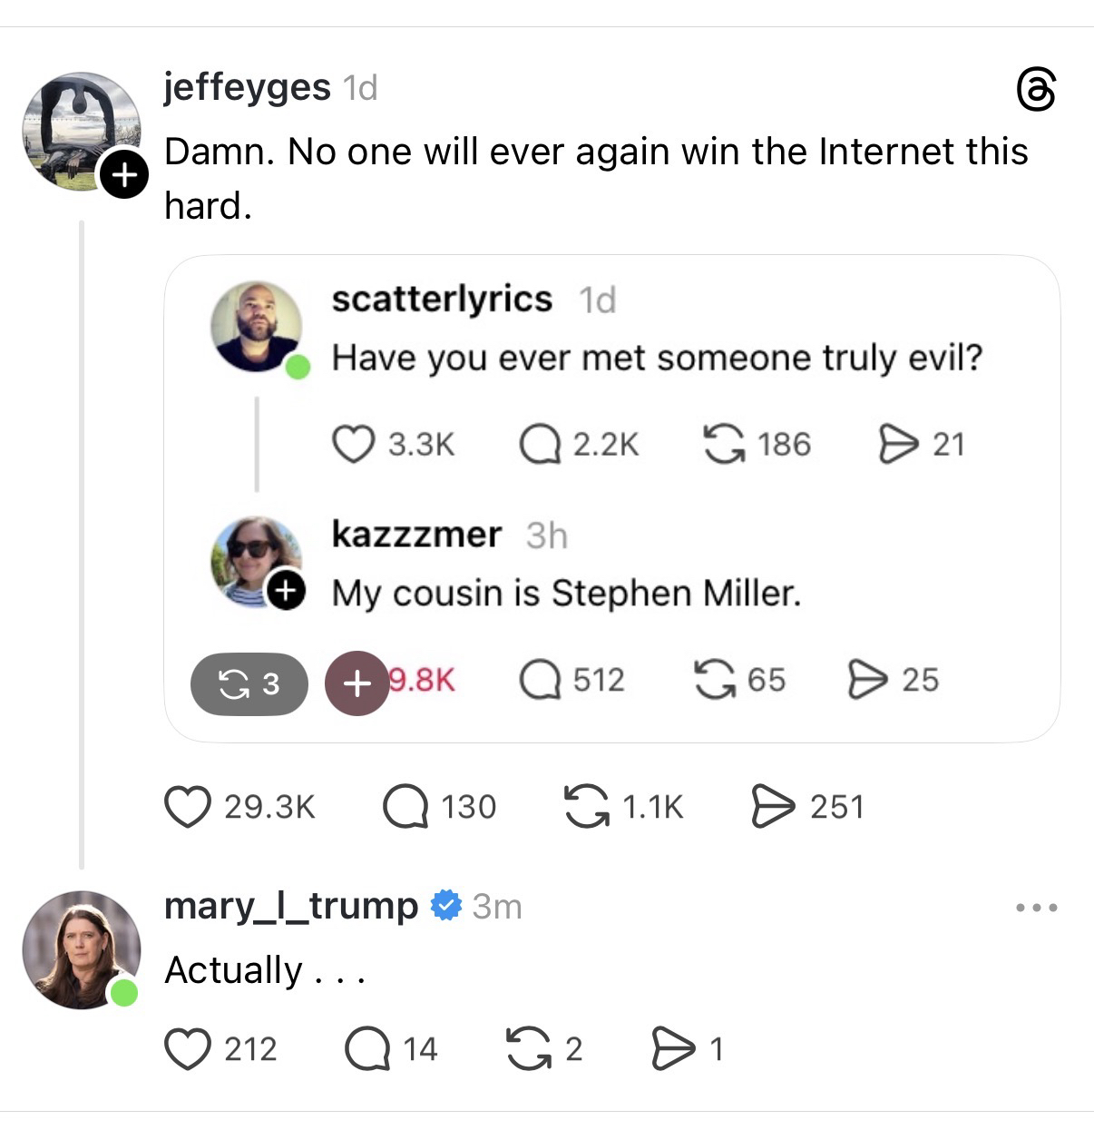This screenshot has width=1094, height=1130.
Task: Share jeffeyges' post via send icon
Action: point(772,807)
